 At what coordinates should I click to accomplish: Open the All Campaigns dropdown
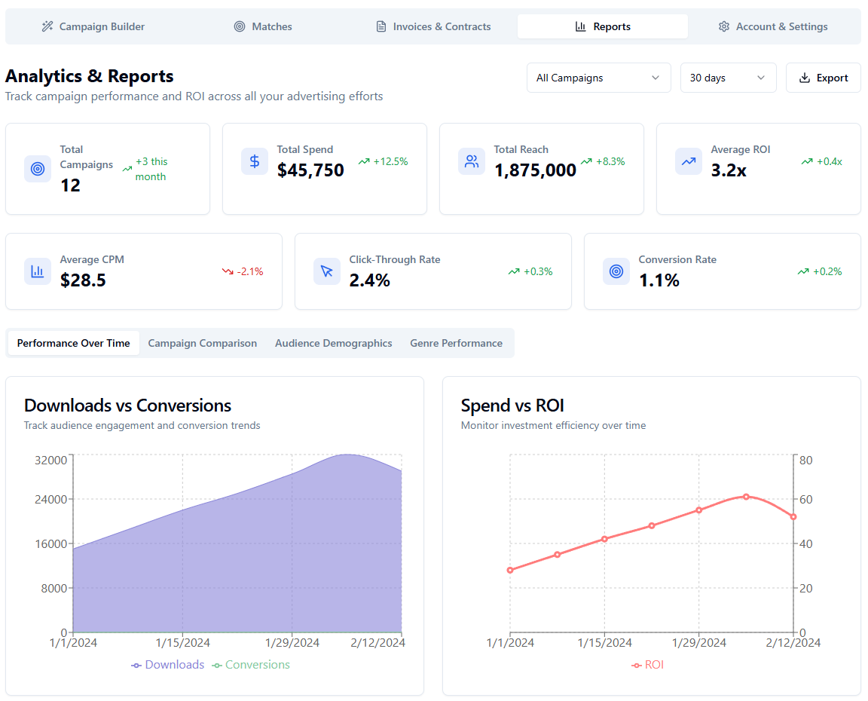598,78
